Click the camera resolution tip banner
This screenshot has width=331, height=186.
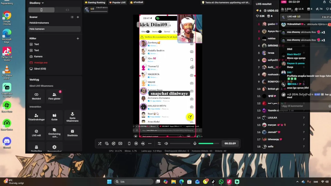226,3
